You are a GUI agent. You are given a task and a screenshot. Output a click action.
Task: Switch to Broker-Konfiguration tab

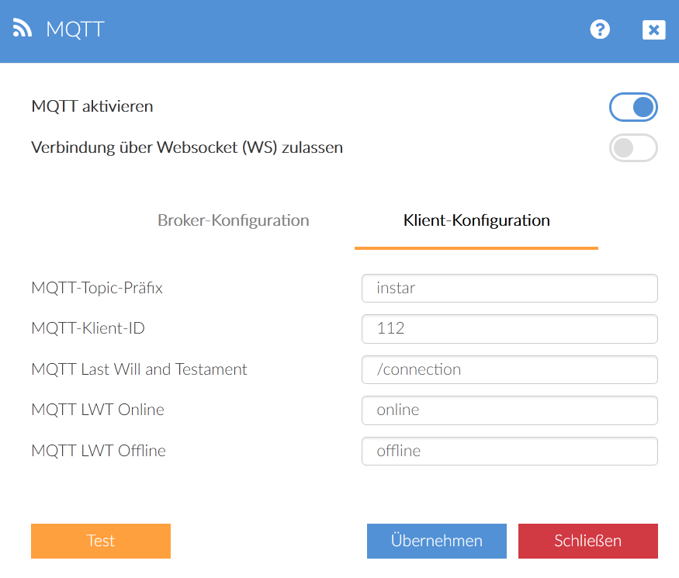click(233, 220)
